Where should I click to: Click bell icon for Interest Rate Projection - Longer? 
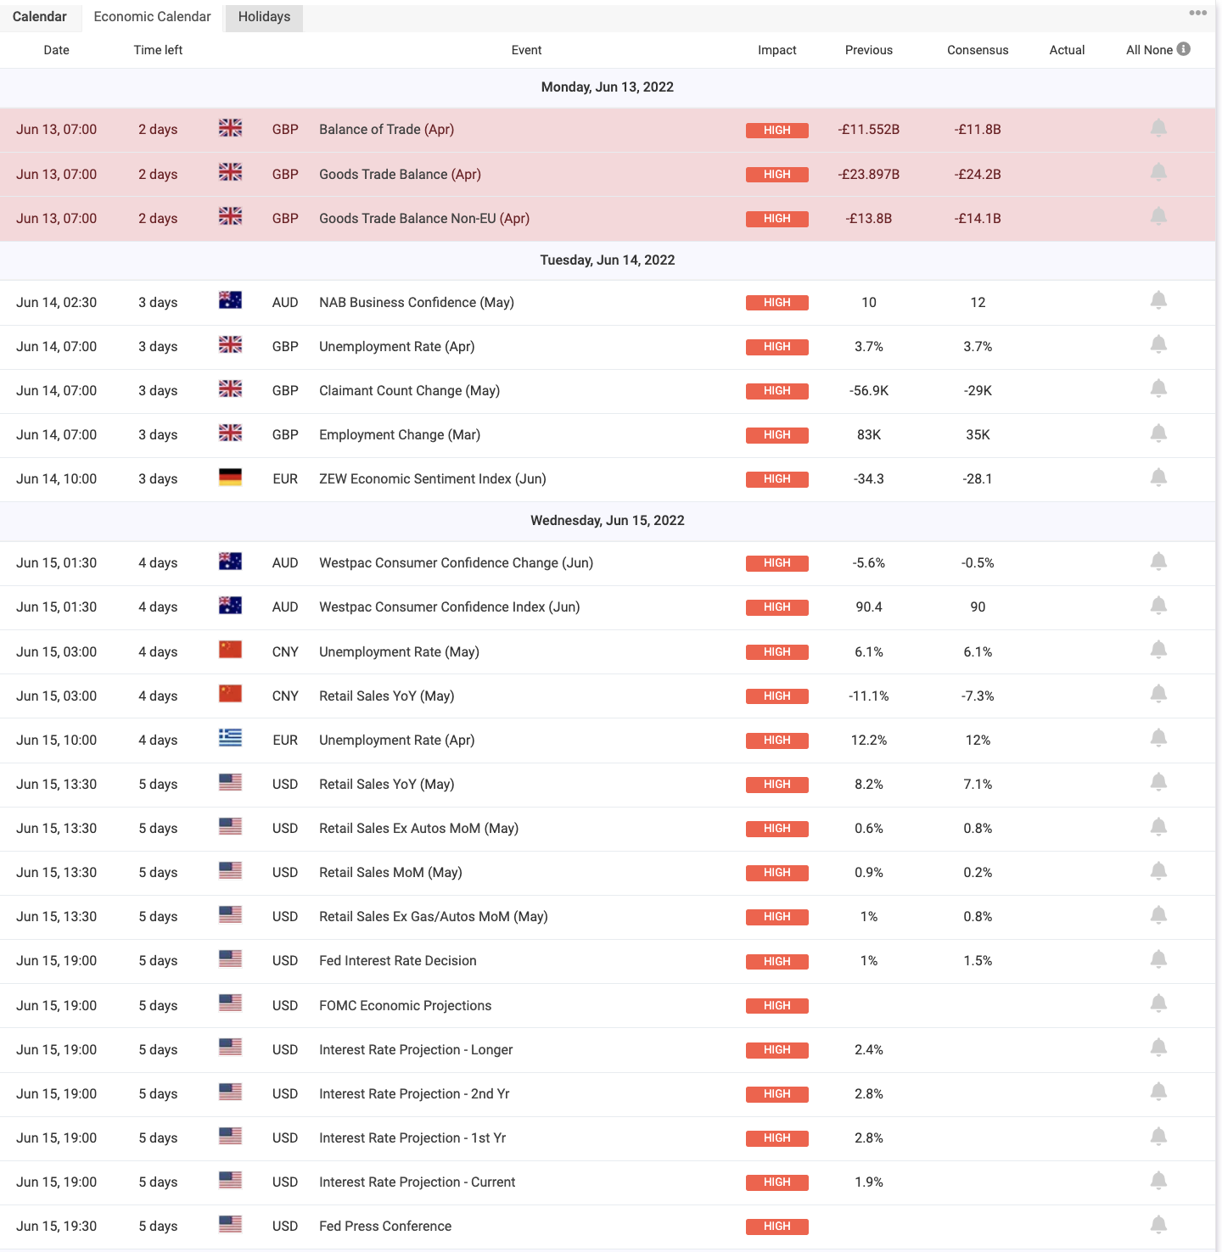tap(1158, 1048)
